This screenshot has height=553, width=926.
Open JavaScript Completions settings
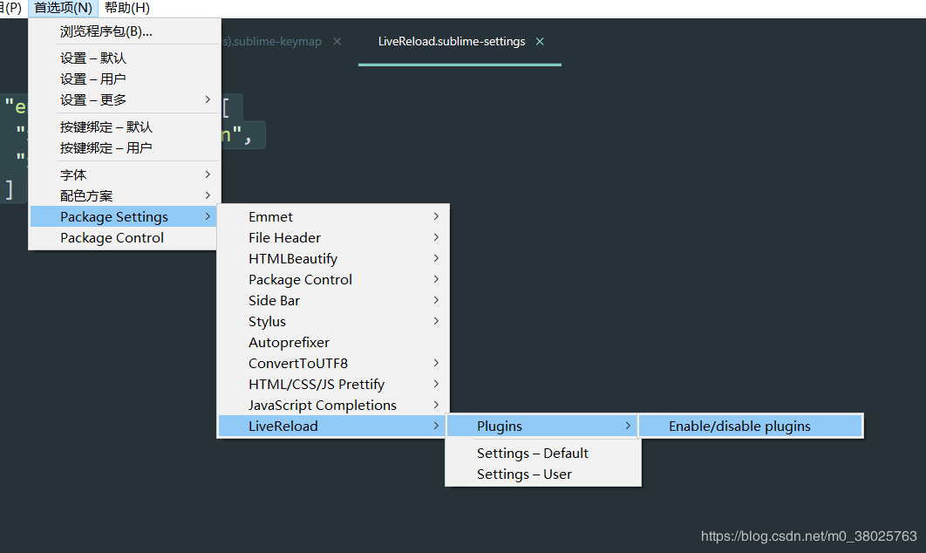point(333,406)
